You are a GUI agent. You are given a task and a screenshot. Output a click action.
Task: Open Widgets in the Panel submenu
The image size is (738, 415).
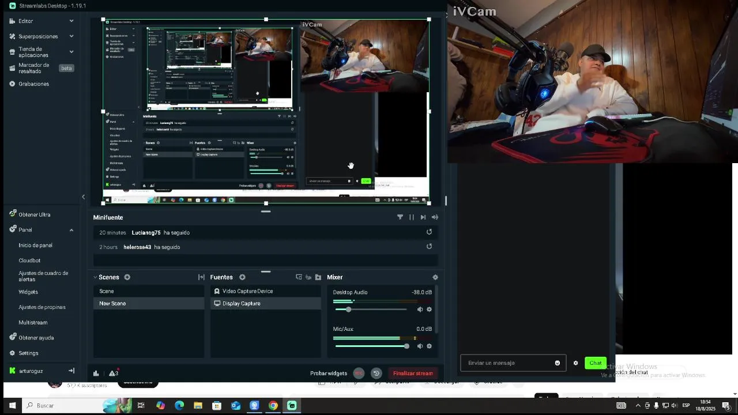[x=28, y=292]
